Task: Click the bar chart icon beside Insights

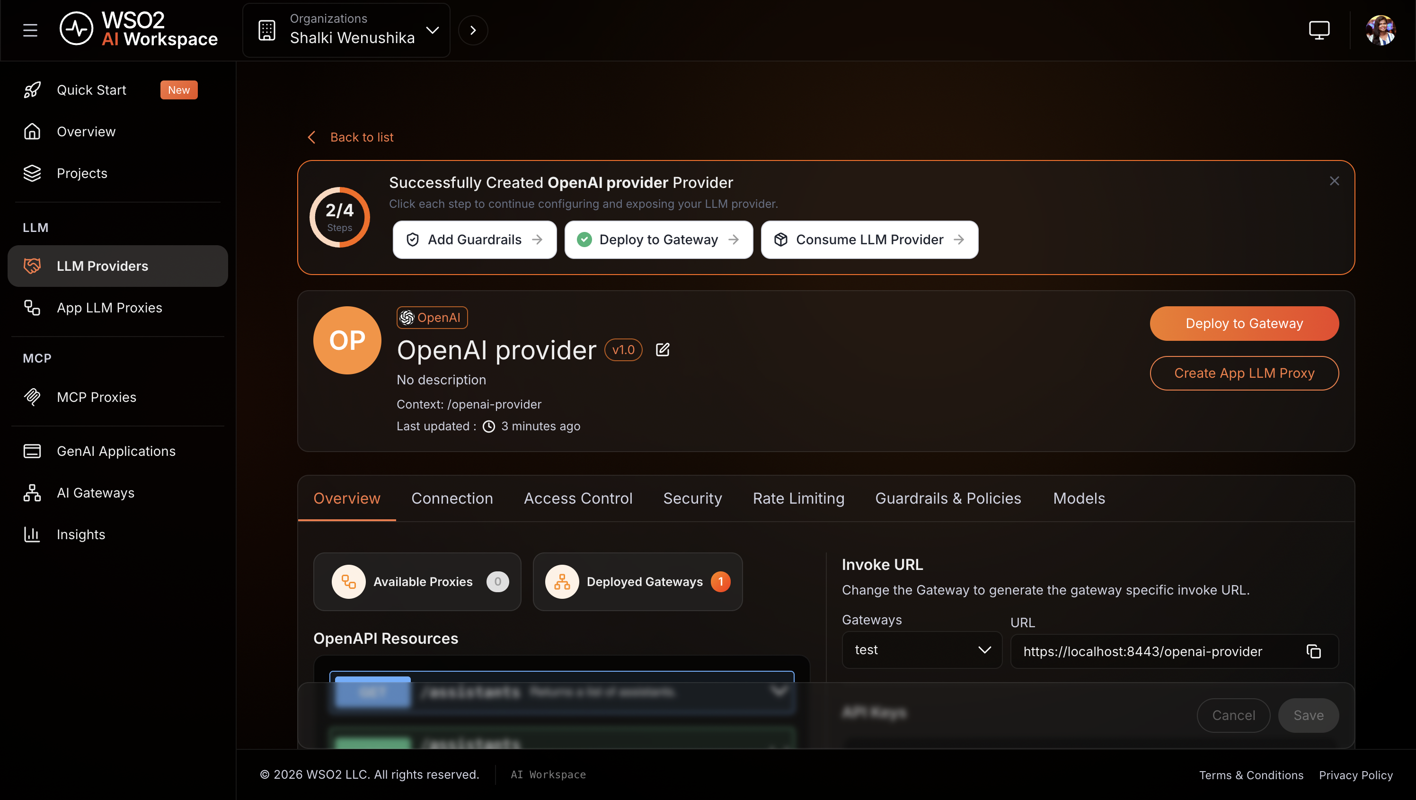Action: tap(32, 534)
